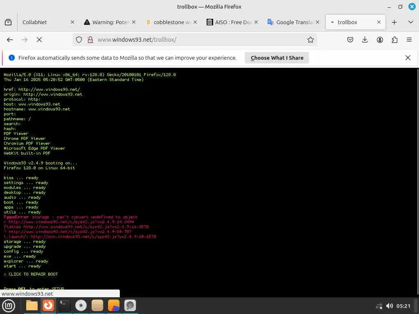Open a new tab
The image size is (419, 314).
[394, 22]
